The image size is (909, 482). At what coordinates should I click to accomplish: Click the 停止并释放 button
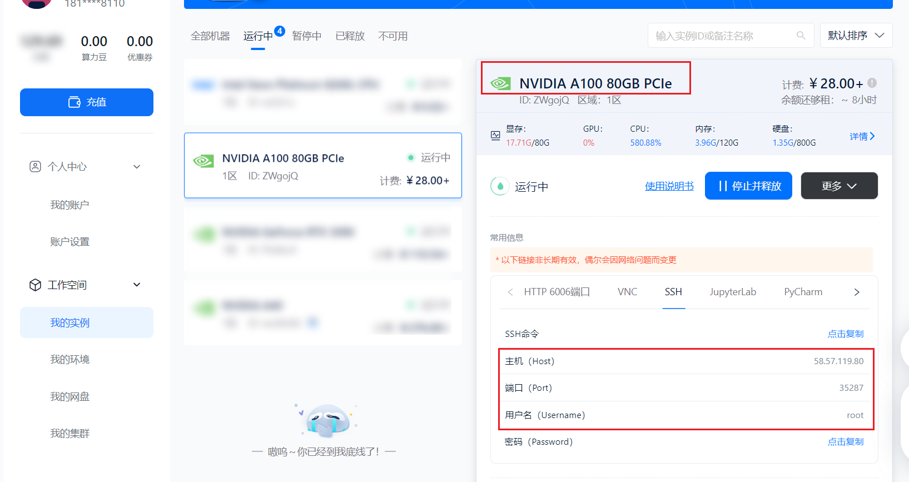tap(748, 186)
